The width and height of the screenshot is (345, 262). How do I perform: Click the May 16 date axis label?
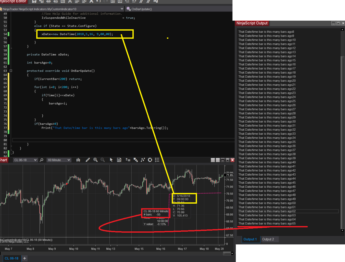tap(161, 249)
